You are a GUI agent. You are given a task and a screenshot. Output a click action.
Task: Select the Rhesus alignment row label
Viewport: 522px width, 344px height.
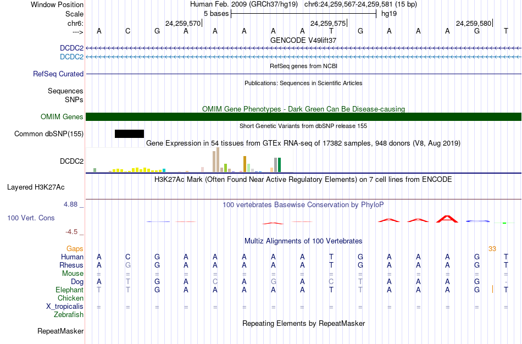point(71,265)
